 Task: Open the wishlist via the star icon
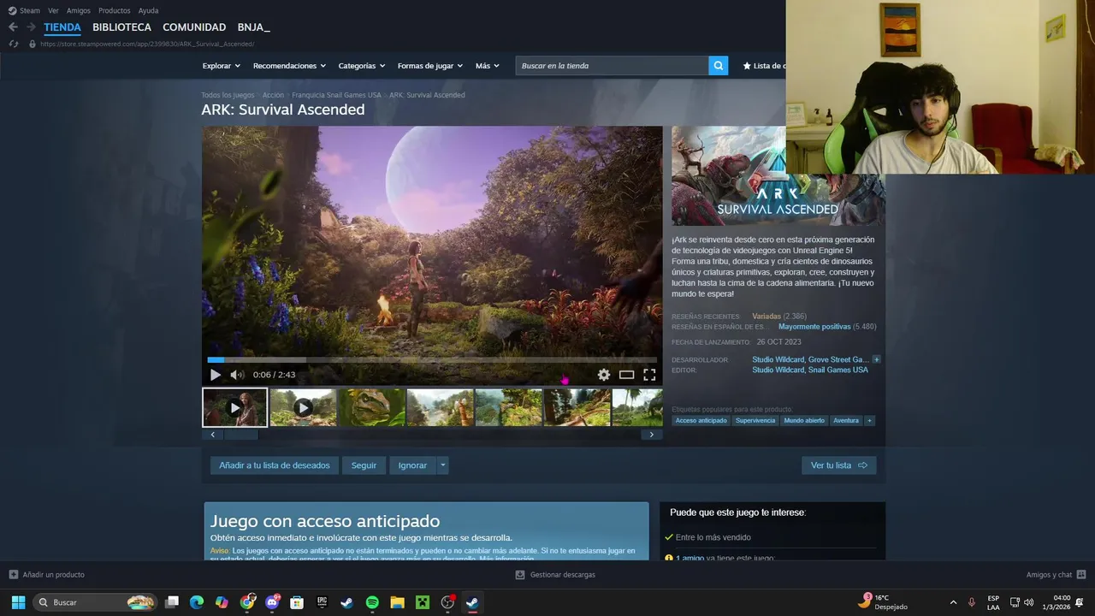pos(747,66)
